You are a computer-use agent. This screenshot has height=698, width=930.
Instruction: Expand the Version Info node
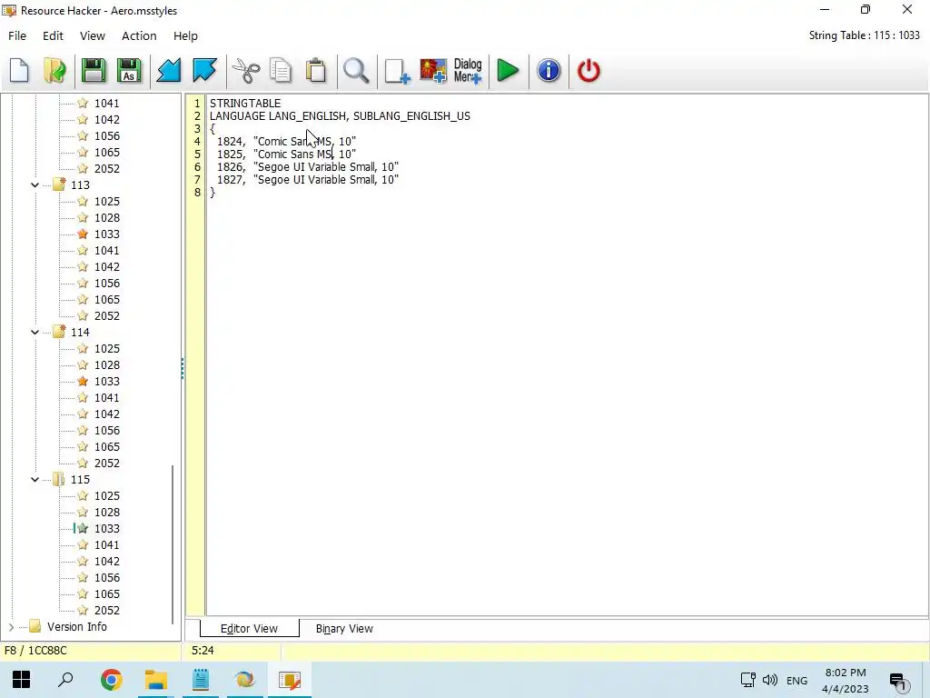(x=11, y=627)
